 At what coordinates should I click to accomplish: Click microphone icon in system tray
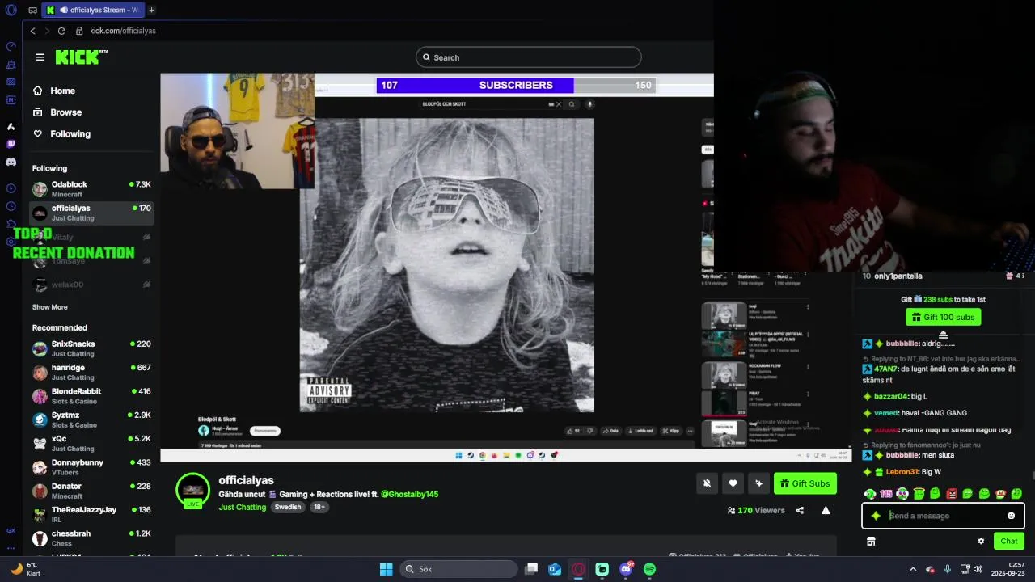[948, 569]
